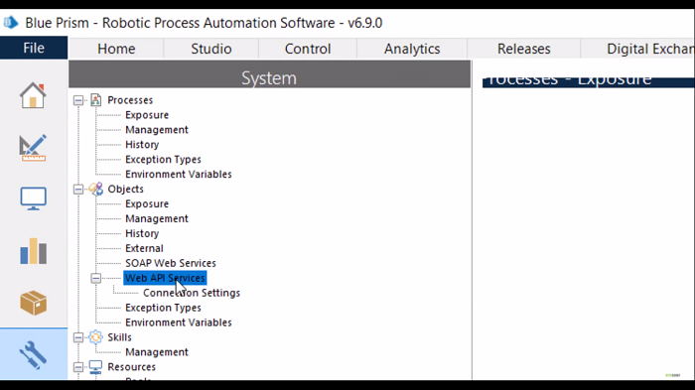Open Analytics bar chart sidebar icon
The image size is (695, 390).
(x=33, y=251)
